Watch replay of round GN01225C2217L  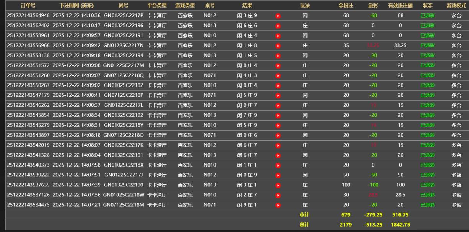click(278, 105)
